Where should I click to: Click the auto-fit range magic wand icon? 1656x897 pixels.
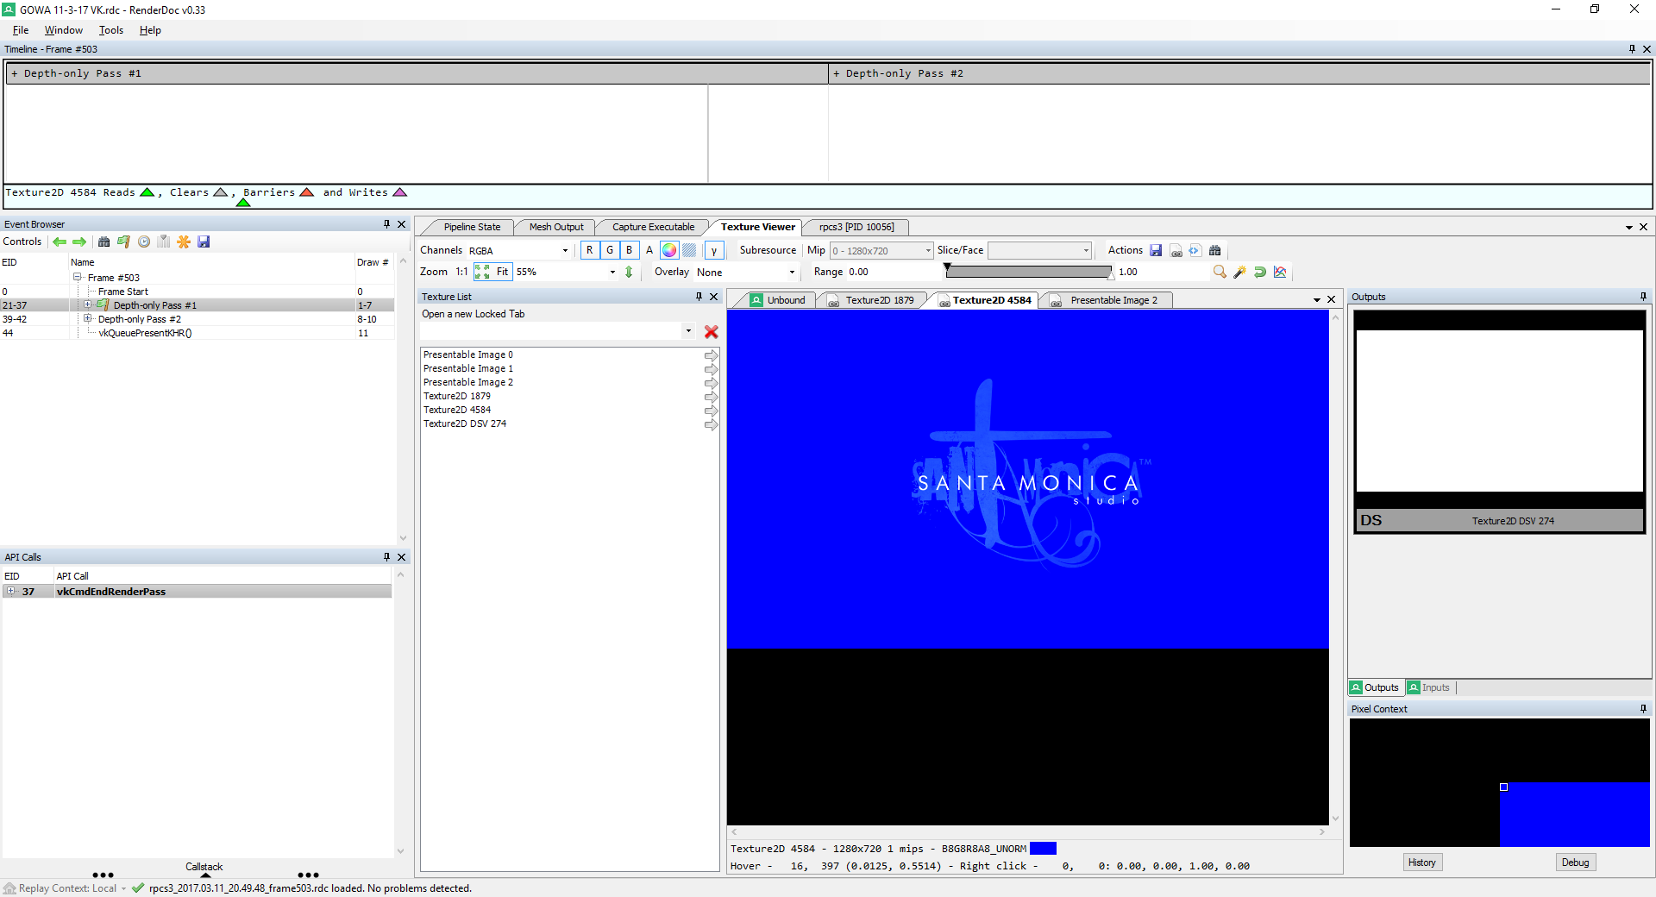point(1239,273)
